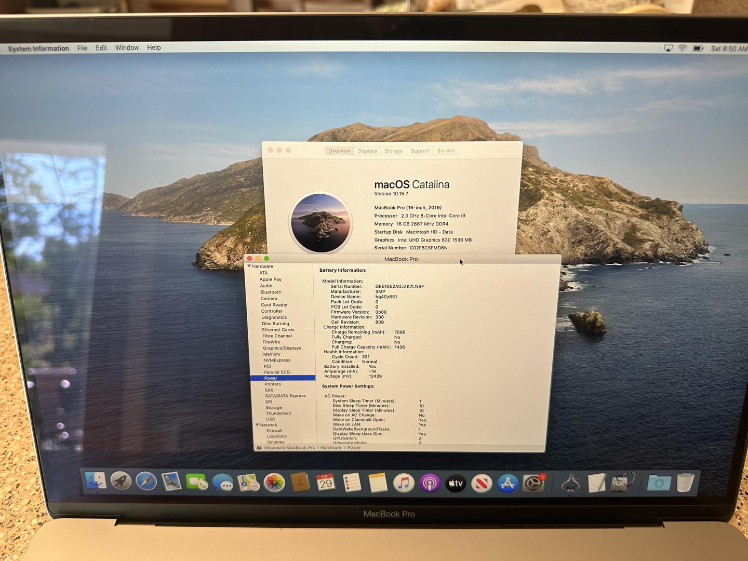Open the Window menu
This screenshot has width=748, height=561.
point(127,47)
